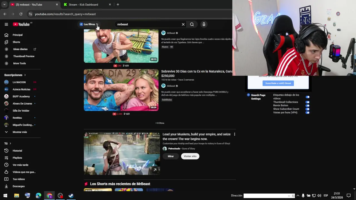Click the DÍA 29 video thumbnail
356x200 pixels.
coord(121,90)
